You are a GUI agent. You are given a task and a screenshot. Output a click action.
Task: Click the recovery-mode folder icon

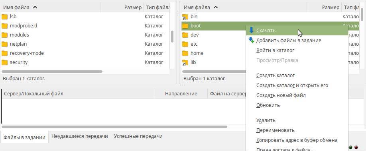4,53
